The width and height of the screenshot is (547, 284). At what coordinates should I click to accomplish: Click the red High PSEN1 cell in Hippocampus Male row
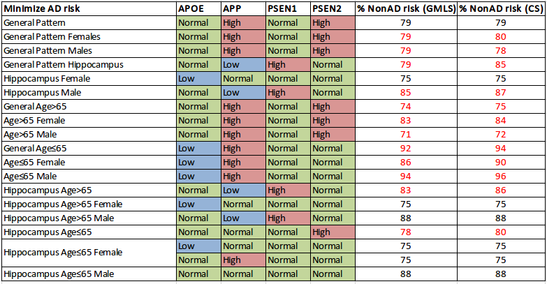pos(288,93)
